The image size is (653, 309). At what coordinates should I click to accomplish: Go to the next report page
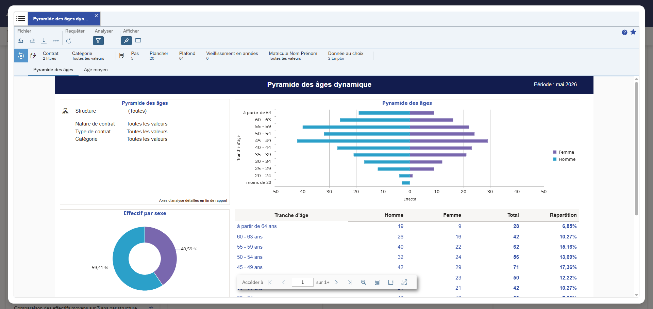point(336,282)
